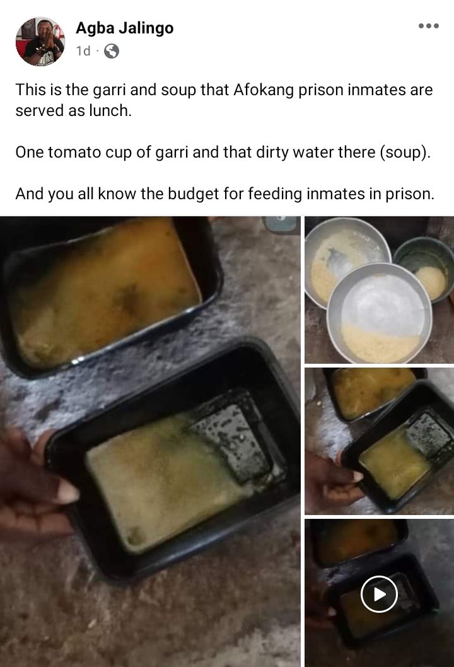This screenshot has height=667, width=454.
Task: Play the video with the circular play button
Action: (x=379, y=594)
